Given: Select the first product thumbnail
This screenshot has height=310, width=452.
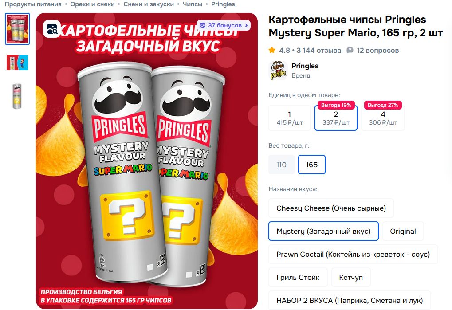Looking at the screenshot, I should tap(17, 29).
